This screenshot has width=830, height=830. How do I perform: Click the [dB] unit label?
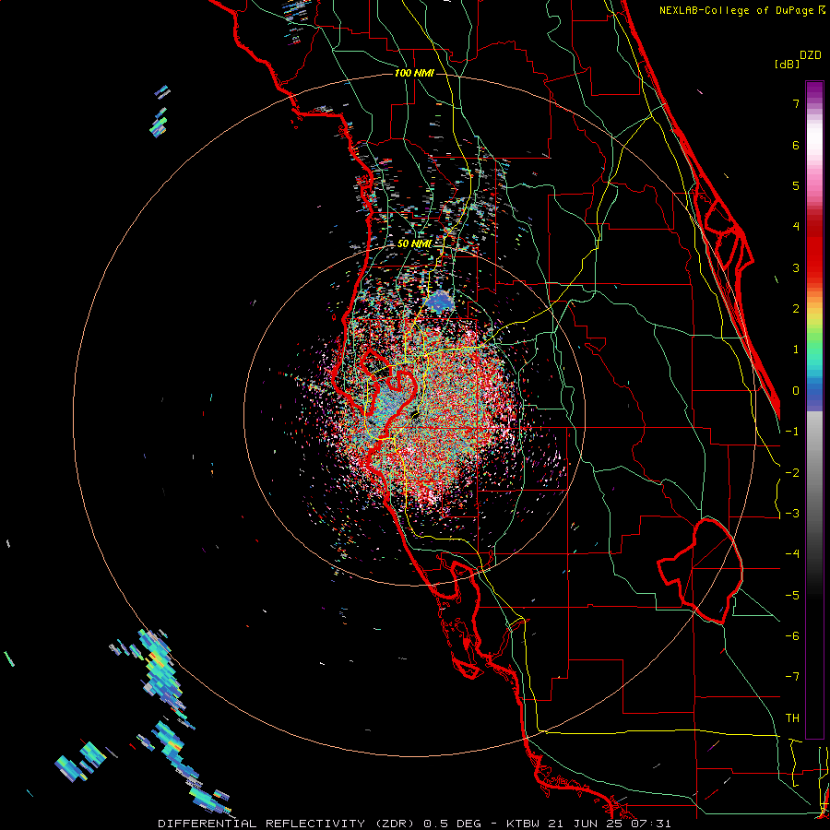pyautogui.click(x=787, y=65)
